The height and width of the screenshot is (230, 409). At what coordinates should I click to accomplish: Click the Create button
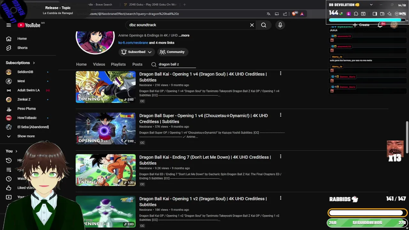tap(361, 25)
